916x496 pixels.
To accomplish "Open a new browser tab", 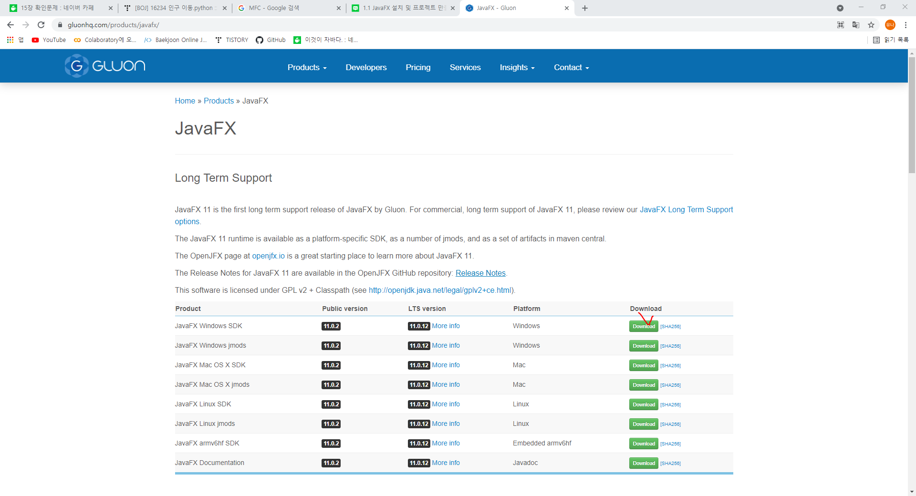I will [585, 8].
